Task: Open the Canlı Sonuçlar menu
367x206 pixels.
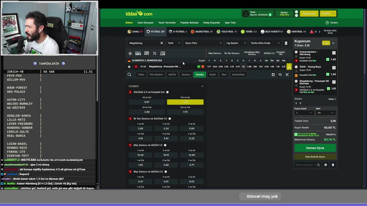Action: pyautogui.click(x=145, y=23)
